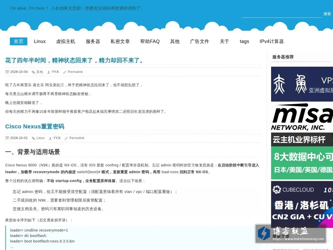Select 其他 navigation item
This screenshot has height=250, width=333.
[175, 41]
